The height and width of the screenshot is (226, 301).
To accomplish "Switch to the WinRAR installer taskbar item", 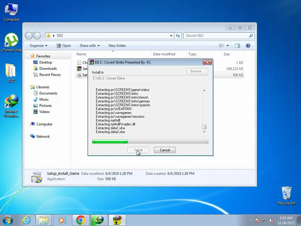I will pos(117,220).
